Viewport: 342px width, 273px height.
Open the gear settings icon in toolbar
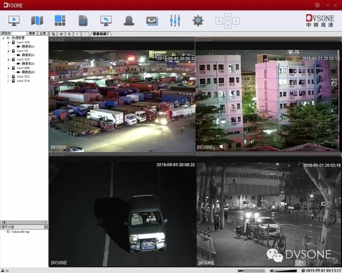tap(198, 21)
